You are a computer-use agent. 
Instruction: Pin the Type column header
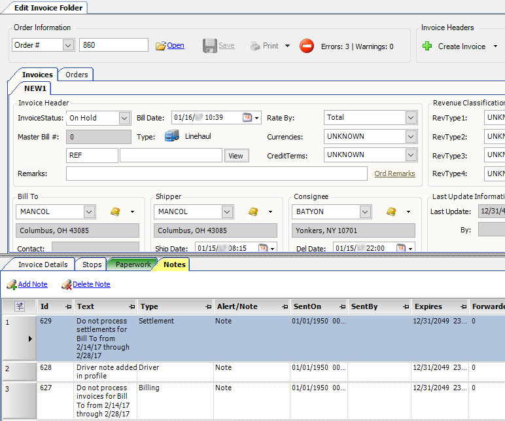pos(209,307)
